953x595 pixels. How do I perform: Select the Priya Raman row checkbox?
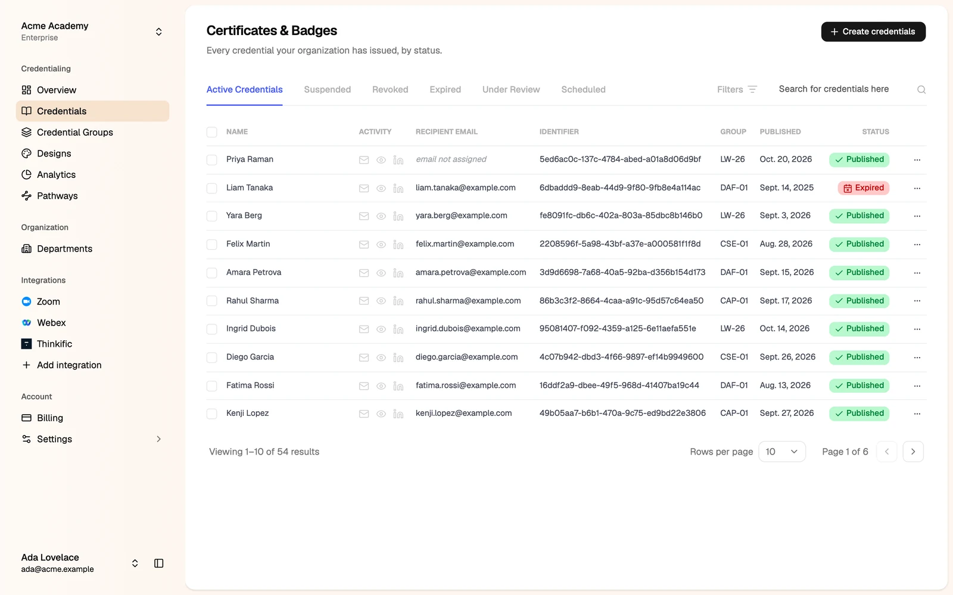tap(211, 160)
